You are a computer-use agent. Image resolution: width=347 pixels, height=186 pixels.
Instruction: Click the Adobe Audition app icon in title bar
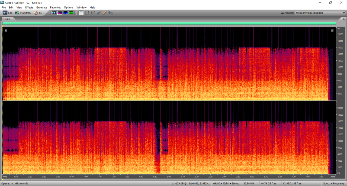click(x=2, y=2)
